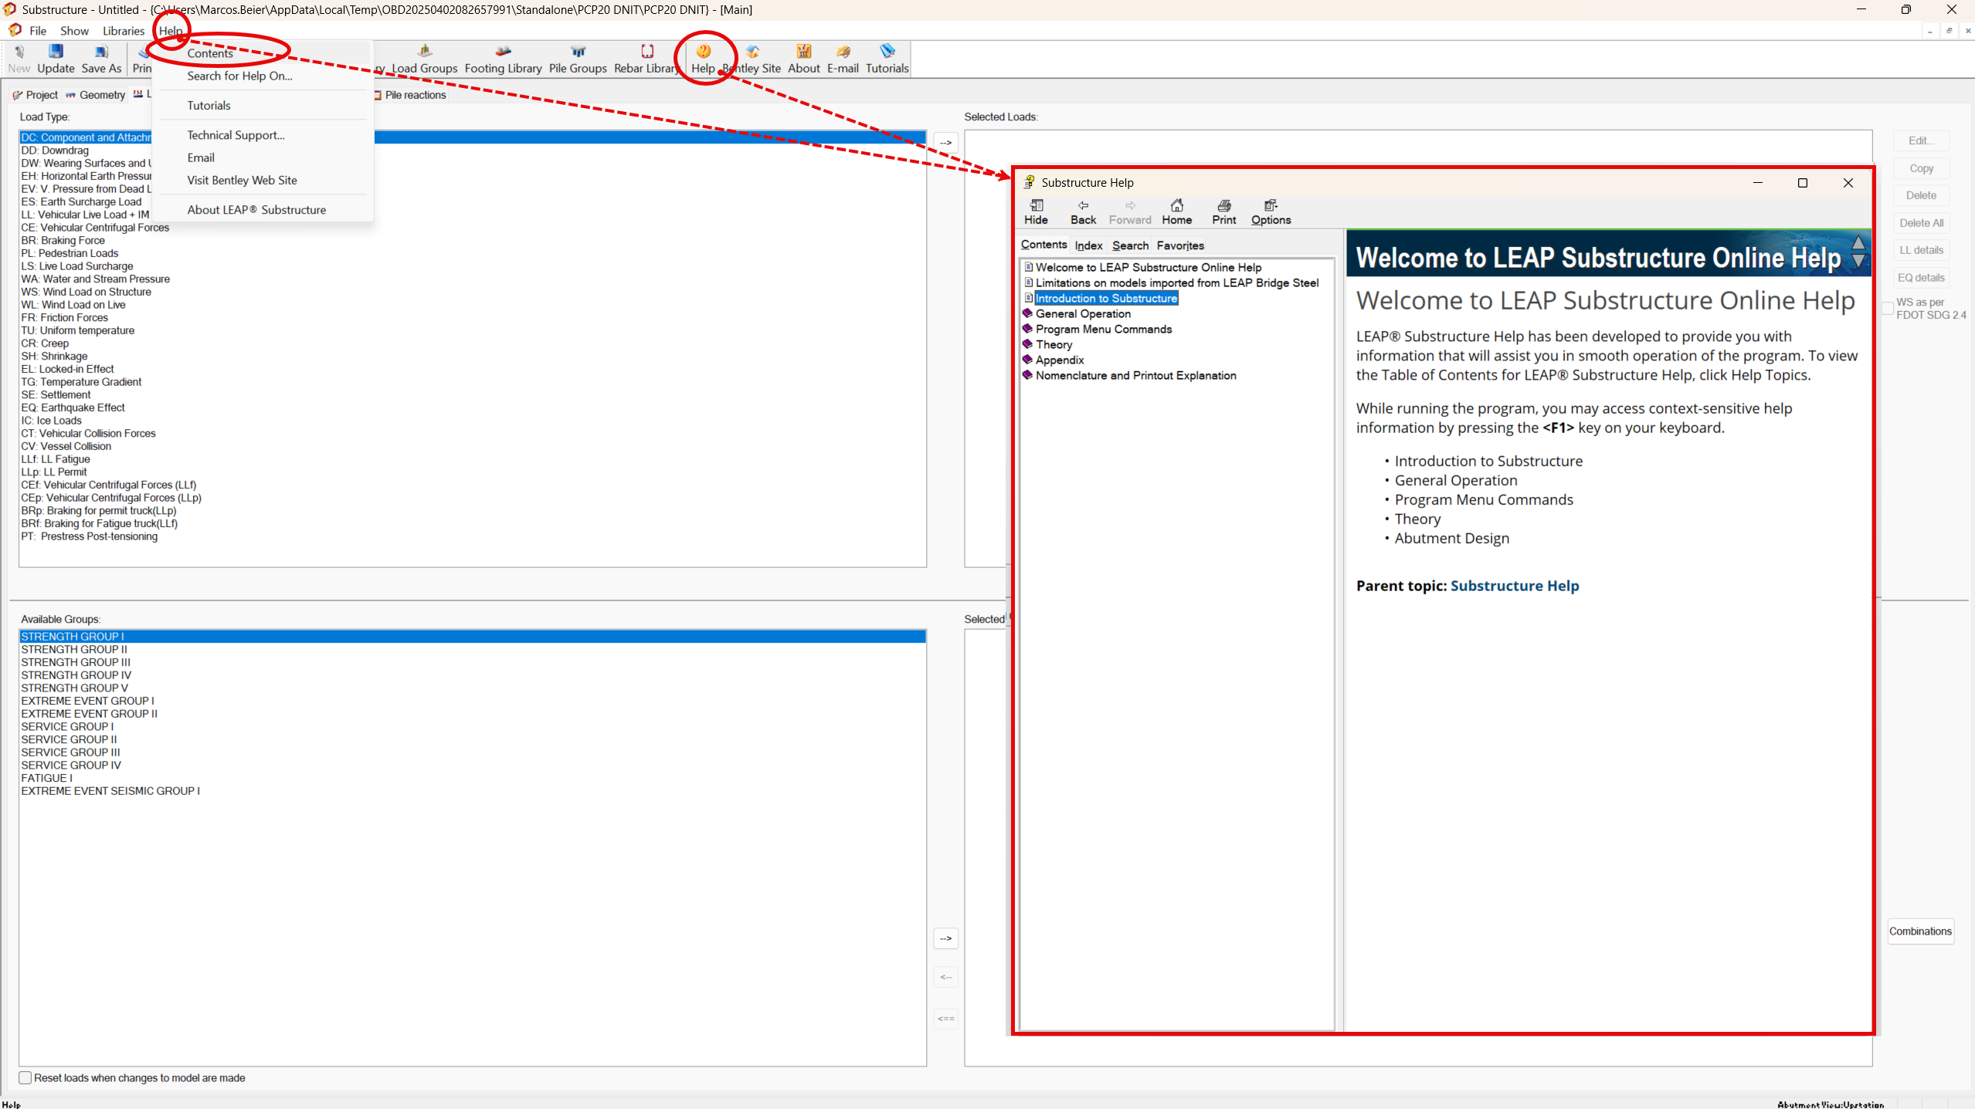Toggle WS as per FDOT SDG 2.4 checkbox

tap(1887, 308)
